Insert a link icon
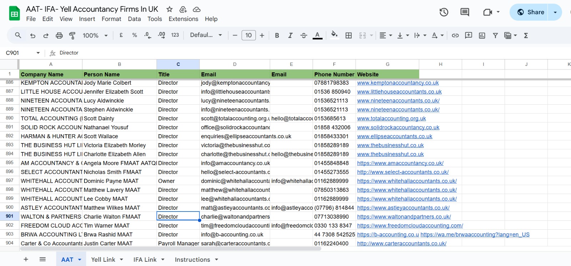This screenshot has height=266, width=571. click(455, 35)
